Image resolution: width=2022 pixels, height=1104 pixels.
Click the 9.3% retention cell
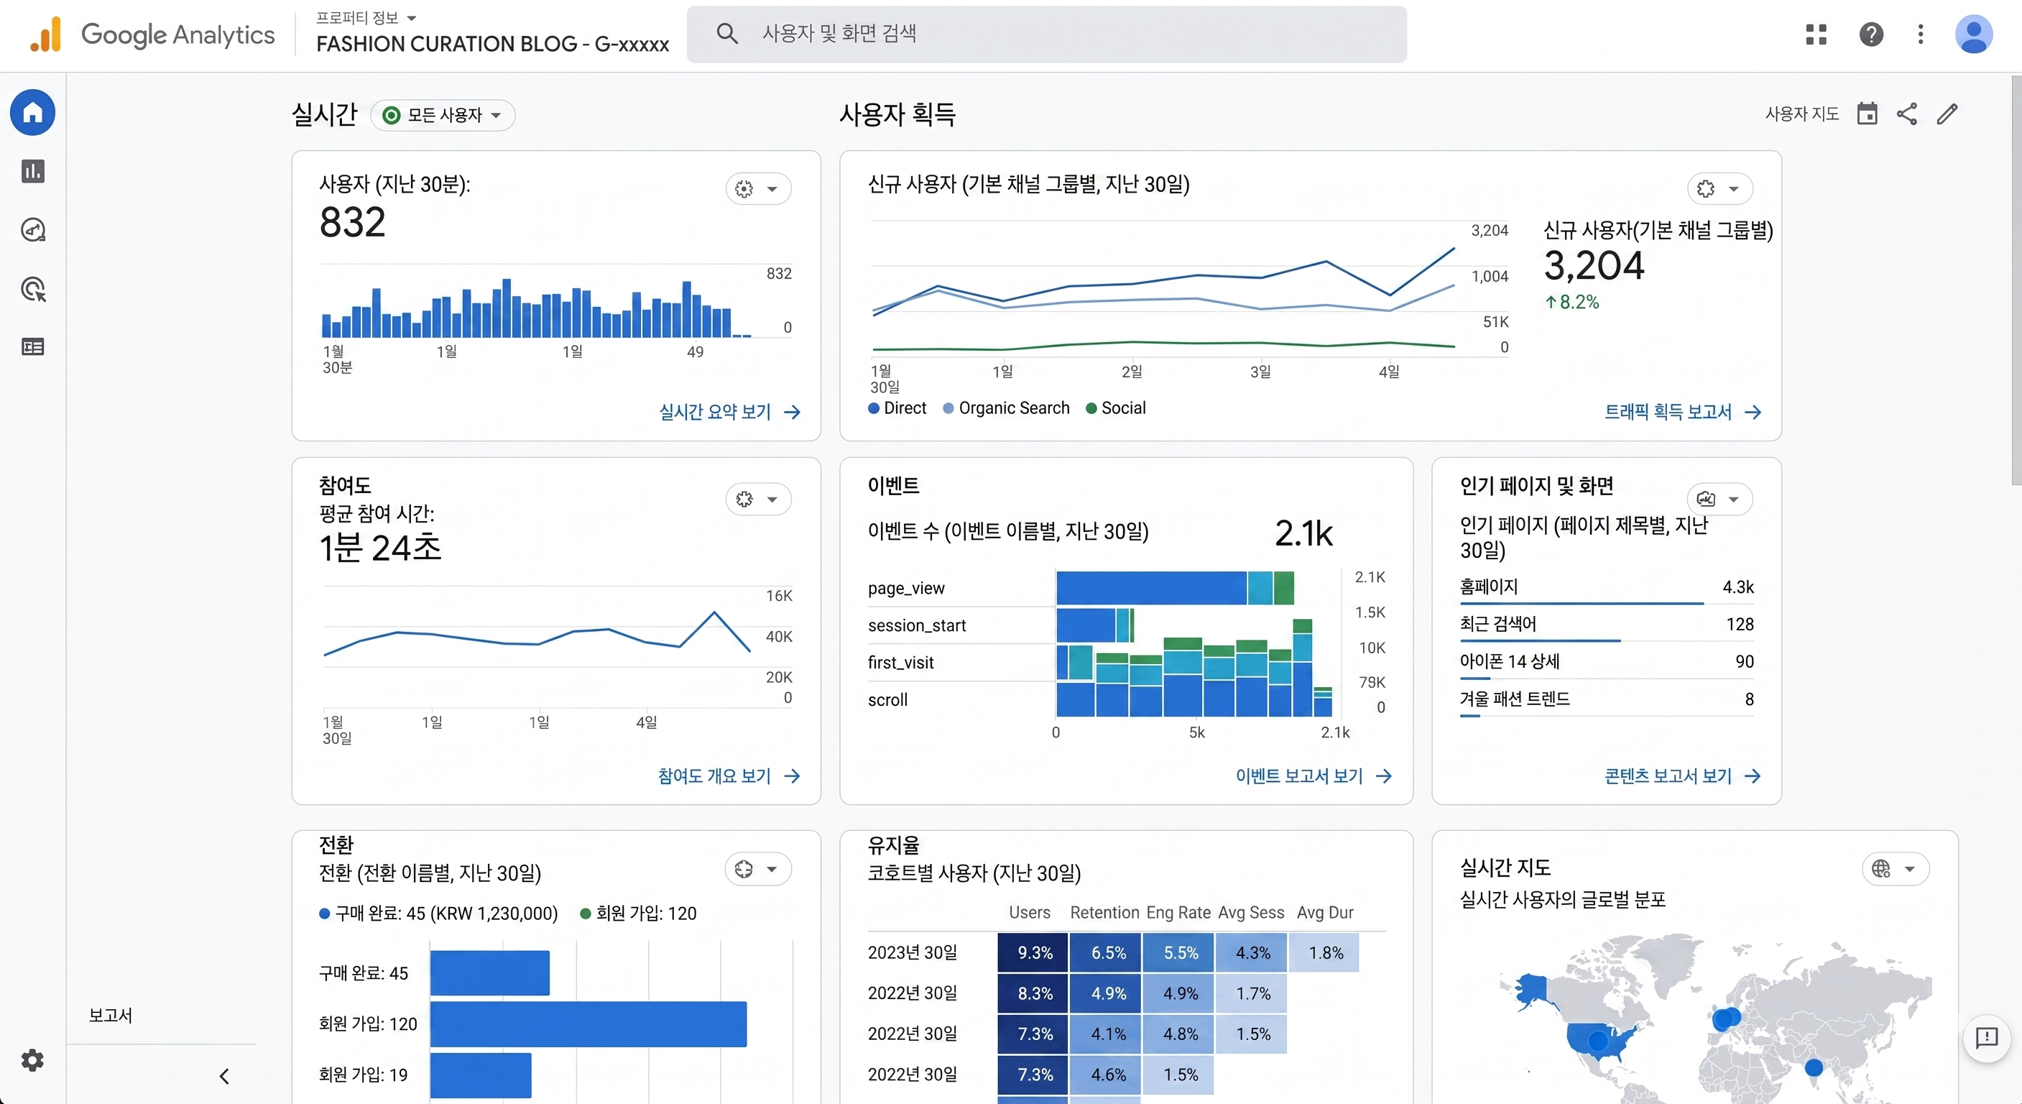[1033, 952]
